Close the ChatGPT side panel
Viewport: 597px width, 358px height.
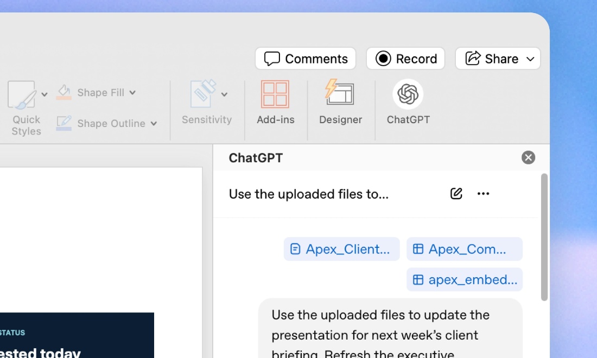(x=529, y=157)
